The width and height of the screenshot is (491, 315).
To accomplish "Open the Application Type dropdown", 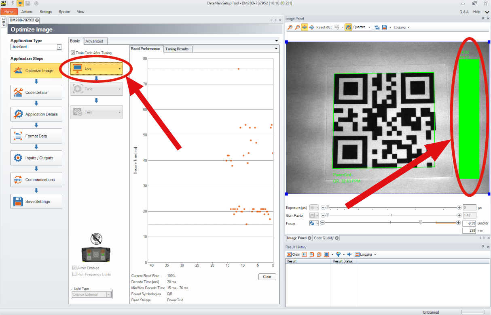I will (x=59, y=47).
